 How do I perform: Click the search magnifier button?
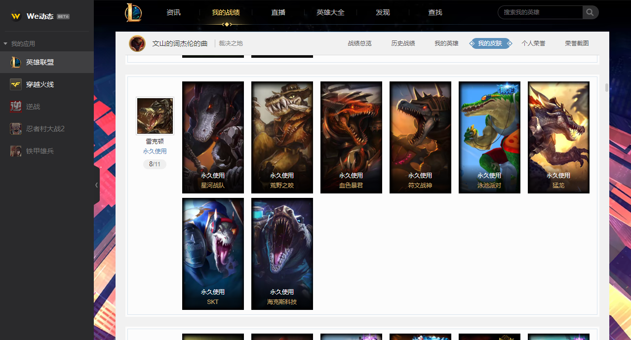click(591, 12)
